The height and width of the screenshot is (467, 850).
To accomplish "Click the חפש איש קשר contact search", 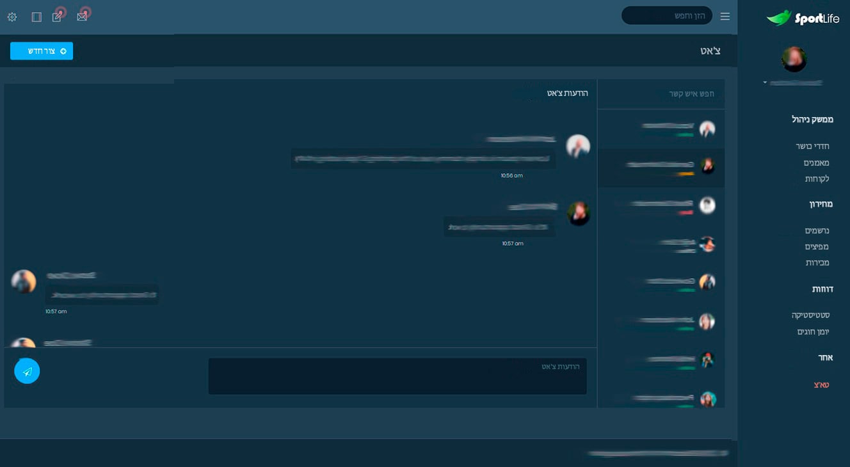I will click(661, 94).
